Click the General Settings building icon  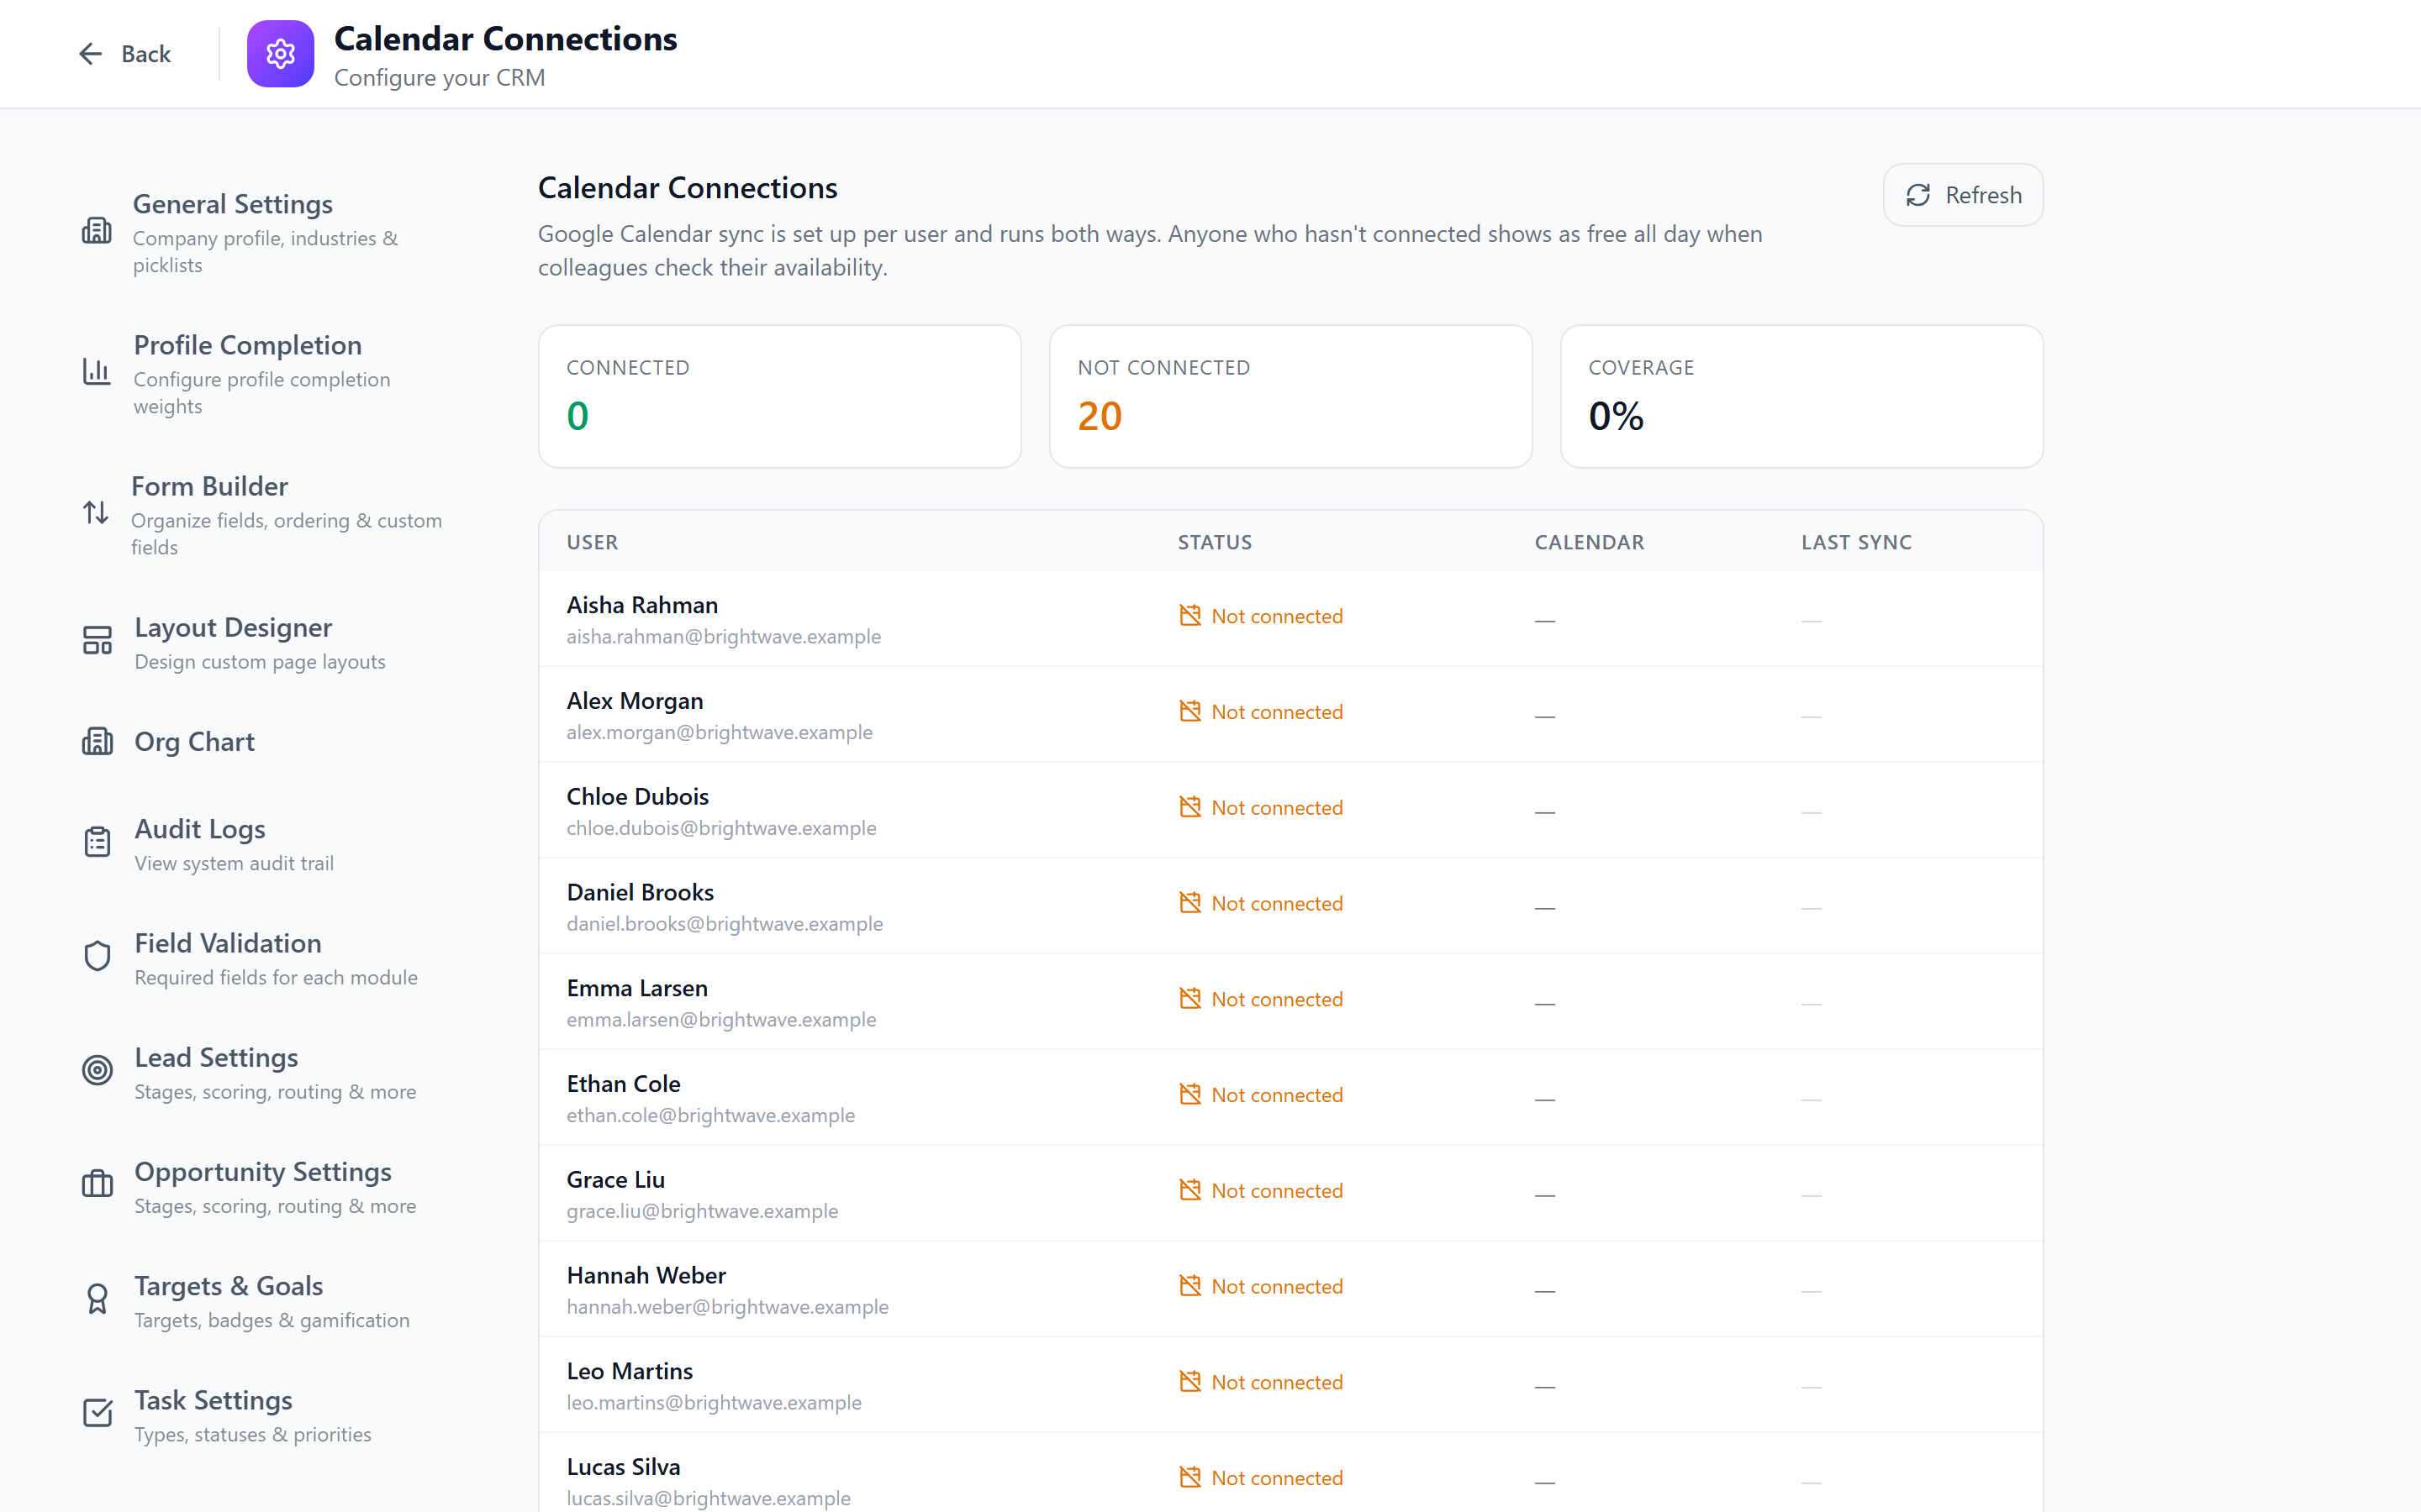coord(96,231)
